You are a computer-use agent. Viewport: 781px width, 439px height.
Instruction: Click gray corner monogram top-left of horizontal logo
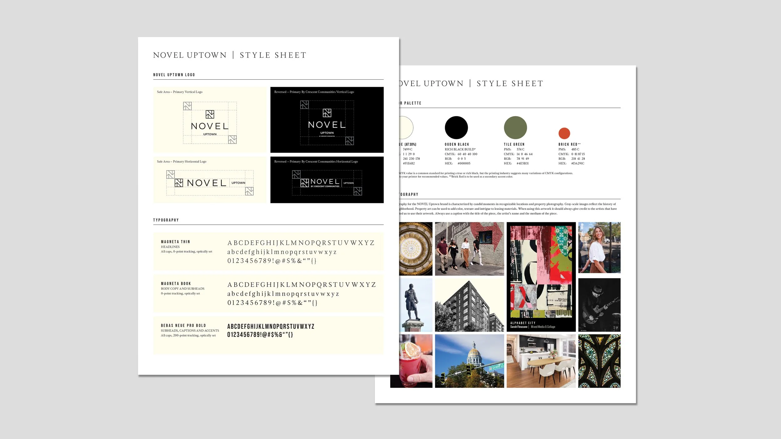(x=171, y=174)
